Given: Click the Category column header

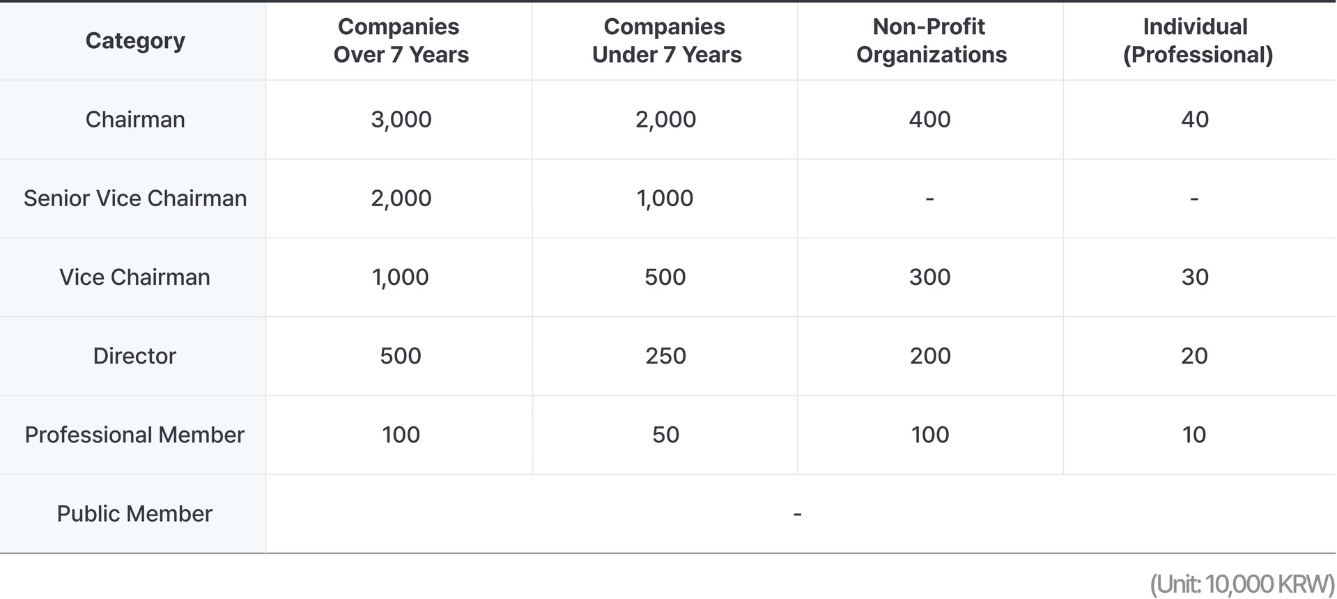Looking at the screenshot, I should pos(135,41).
